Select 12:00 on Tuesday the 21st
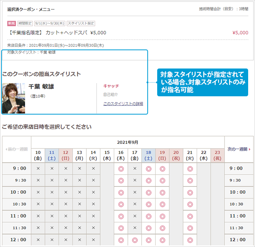Image resolution: width=255 pixels, height=247 pixels. 190,240
